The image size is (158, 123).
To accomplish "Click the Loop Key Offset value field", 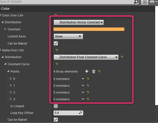I will [x=68, y=113].
